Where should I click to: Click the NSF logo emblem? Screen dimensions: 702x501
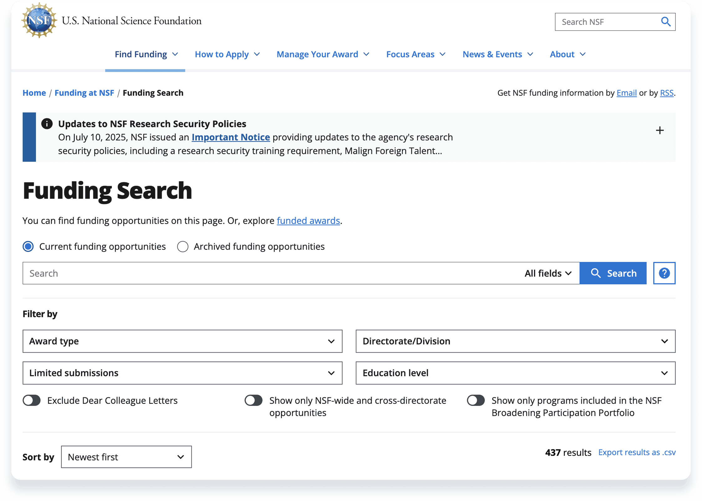click(39, 21)
